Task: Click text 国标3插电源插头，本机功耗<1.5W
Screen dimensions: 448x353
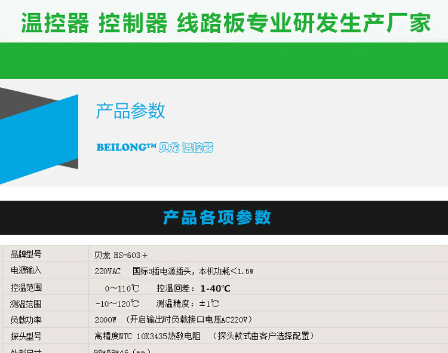Action: point(193,271)
